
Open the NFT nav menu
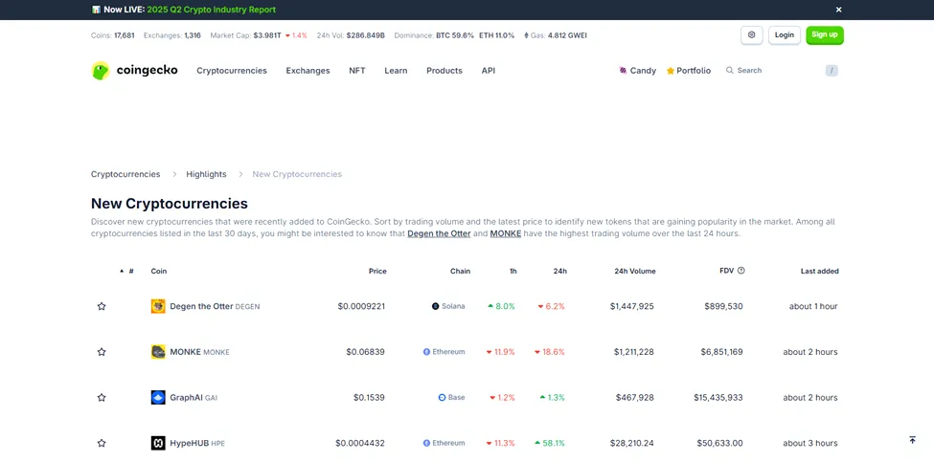(x=357, y=70)
